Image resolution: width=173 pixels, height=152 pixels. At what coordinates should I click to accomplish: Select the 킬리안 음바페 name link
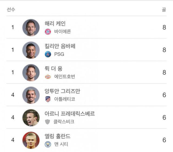tap(60, 46)
